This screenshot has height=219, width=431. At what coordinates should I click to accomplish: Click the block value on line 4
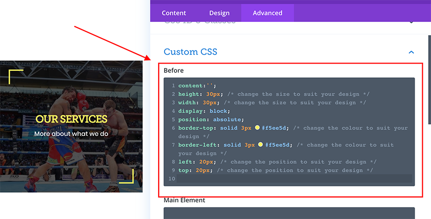(218, 111)
